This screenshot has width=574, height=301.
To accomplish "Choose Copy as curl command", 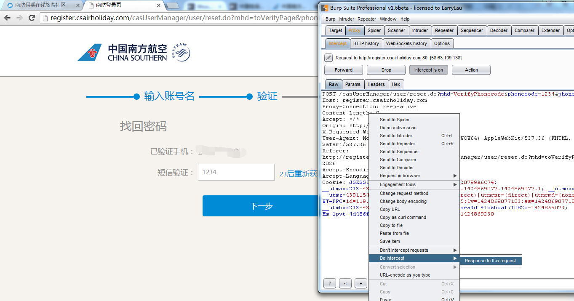I will pyautogui.click(x=414, y=217).
